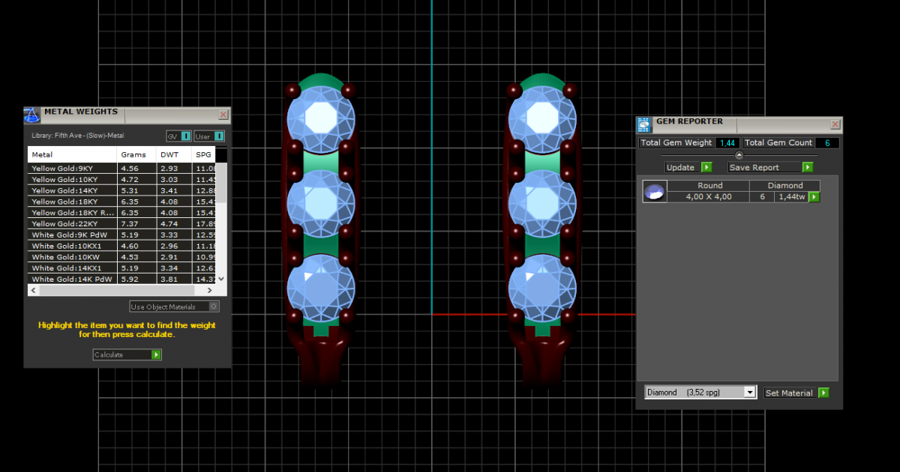Select the Yellow Gold:9KY row
The image size is (900, 472).
click(122, 169)
